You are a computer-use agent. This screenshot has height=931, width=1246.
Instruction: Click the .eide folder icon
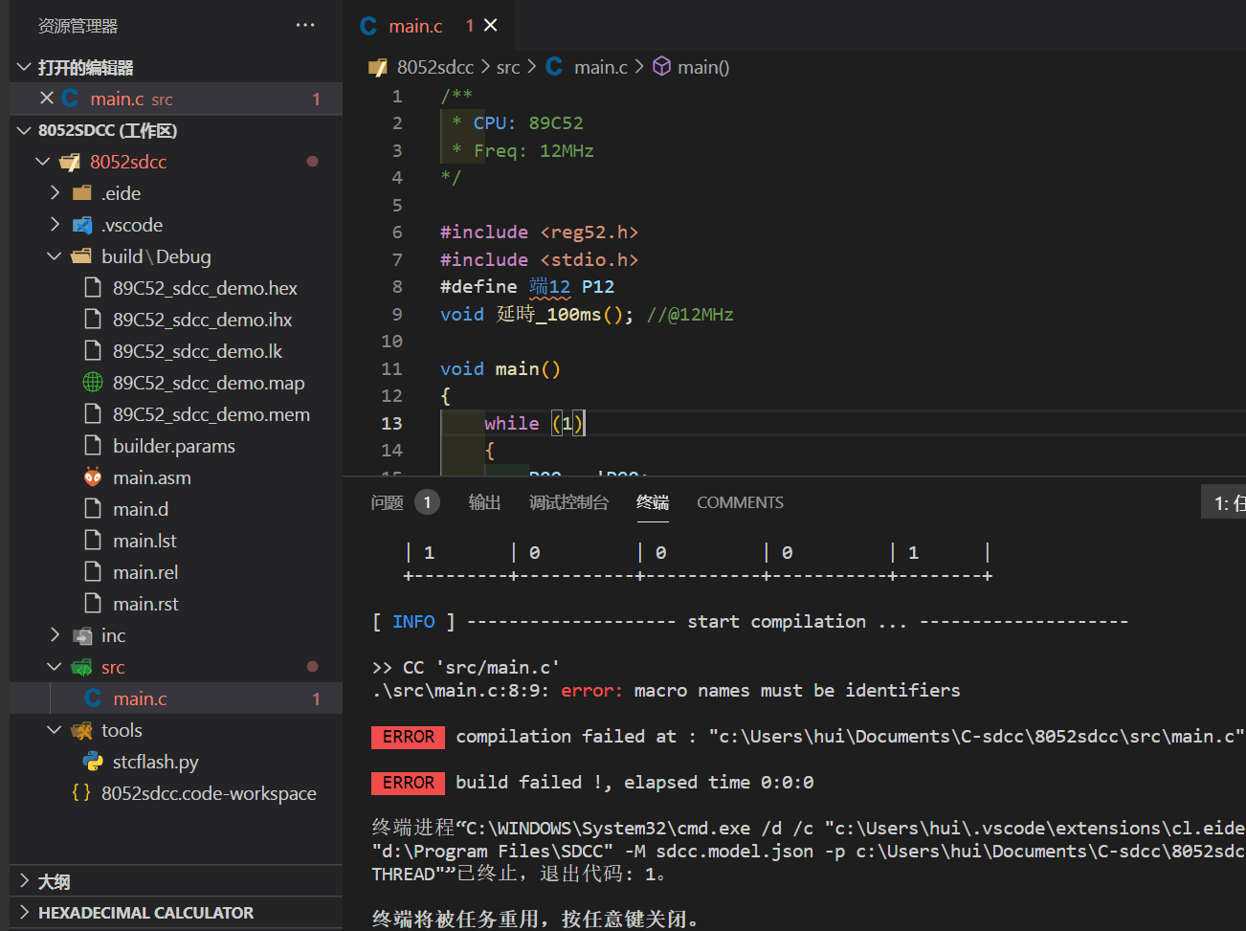[x=82, y=193]
